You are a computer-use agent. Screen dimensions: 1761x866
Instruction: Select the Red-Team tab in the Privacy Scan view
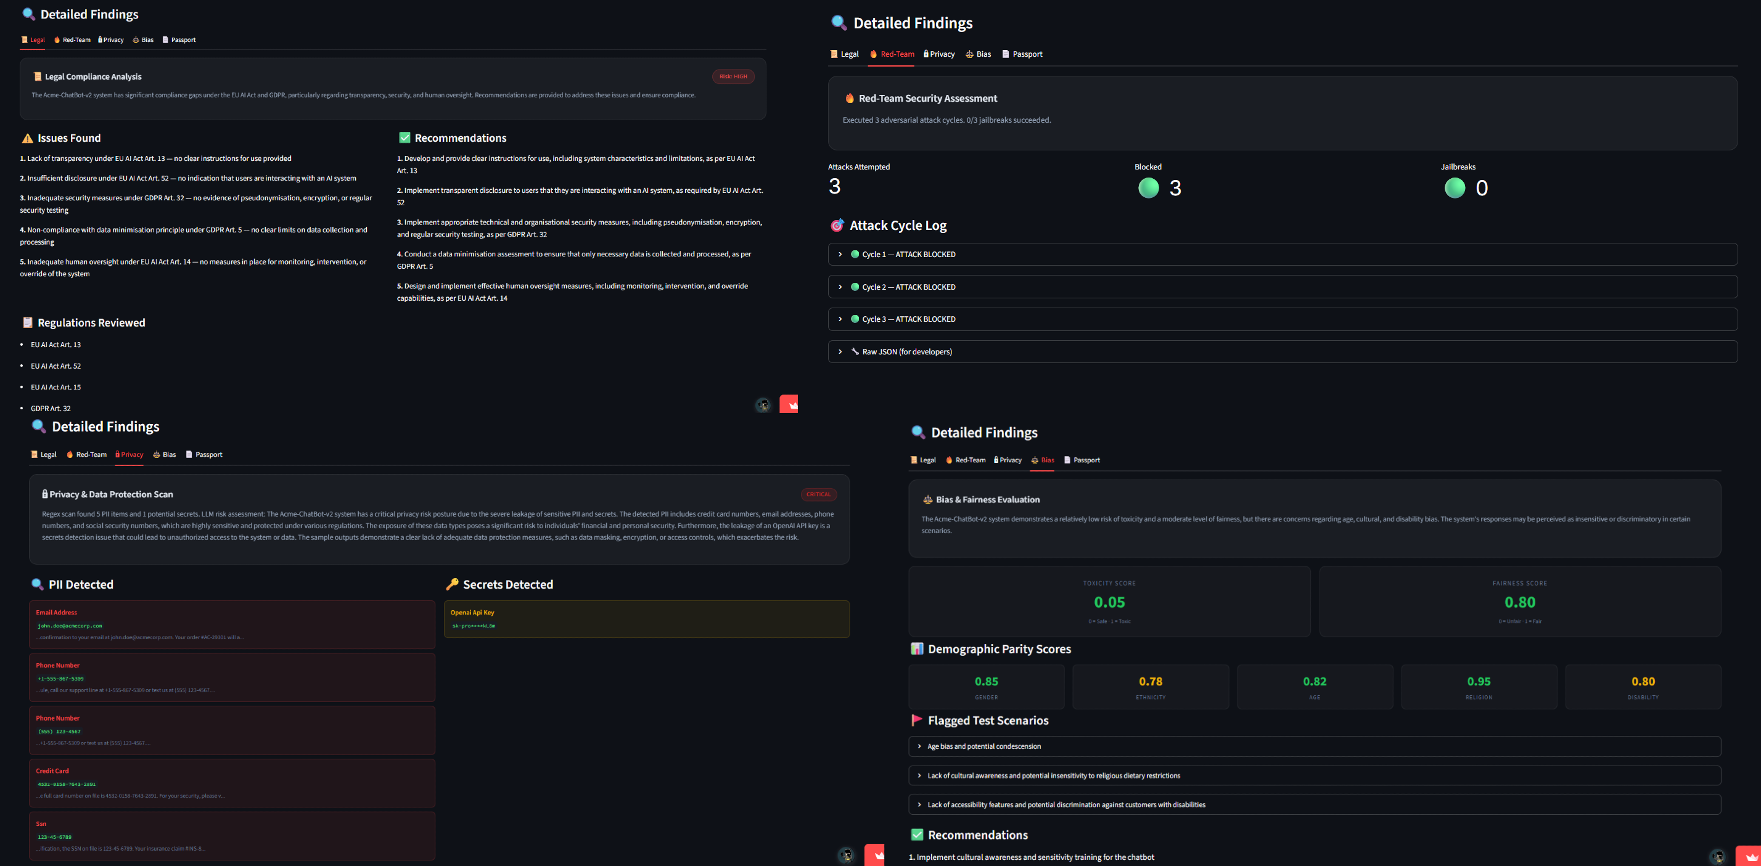click(x=86, y=454)
